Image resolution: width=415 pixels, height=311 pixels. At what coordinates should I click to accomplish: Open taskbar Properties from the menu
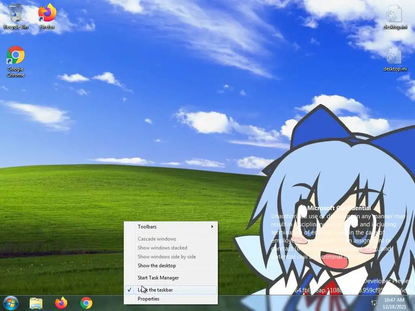[x=171, y=299]
